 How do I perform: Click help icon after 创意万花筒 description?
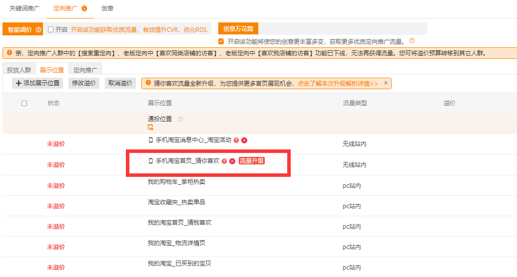point(412,41)
